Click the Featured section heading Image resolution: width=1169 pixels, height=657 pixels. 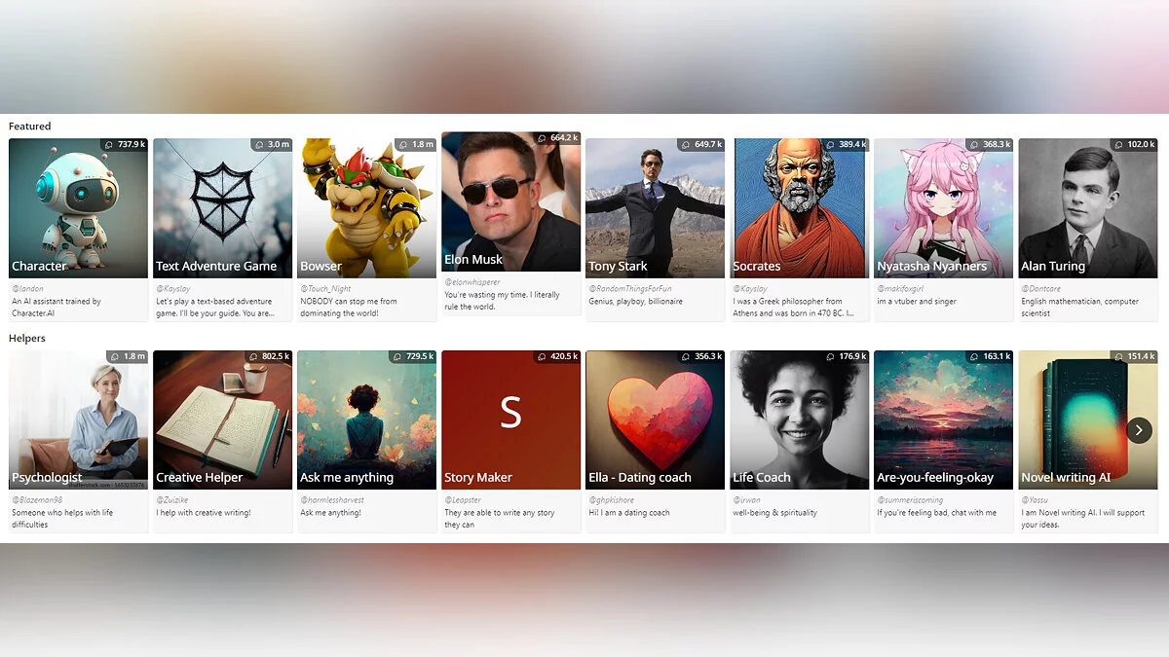[x=29, y=127]
